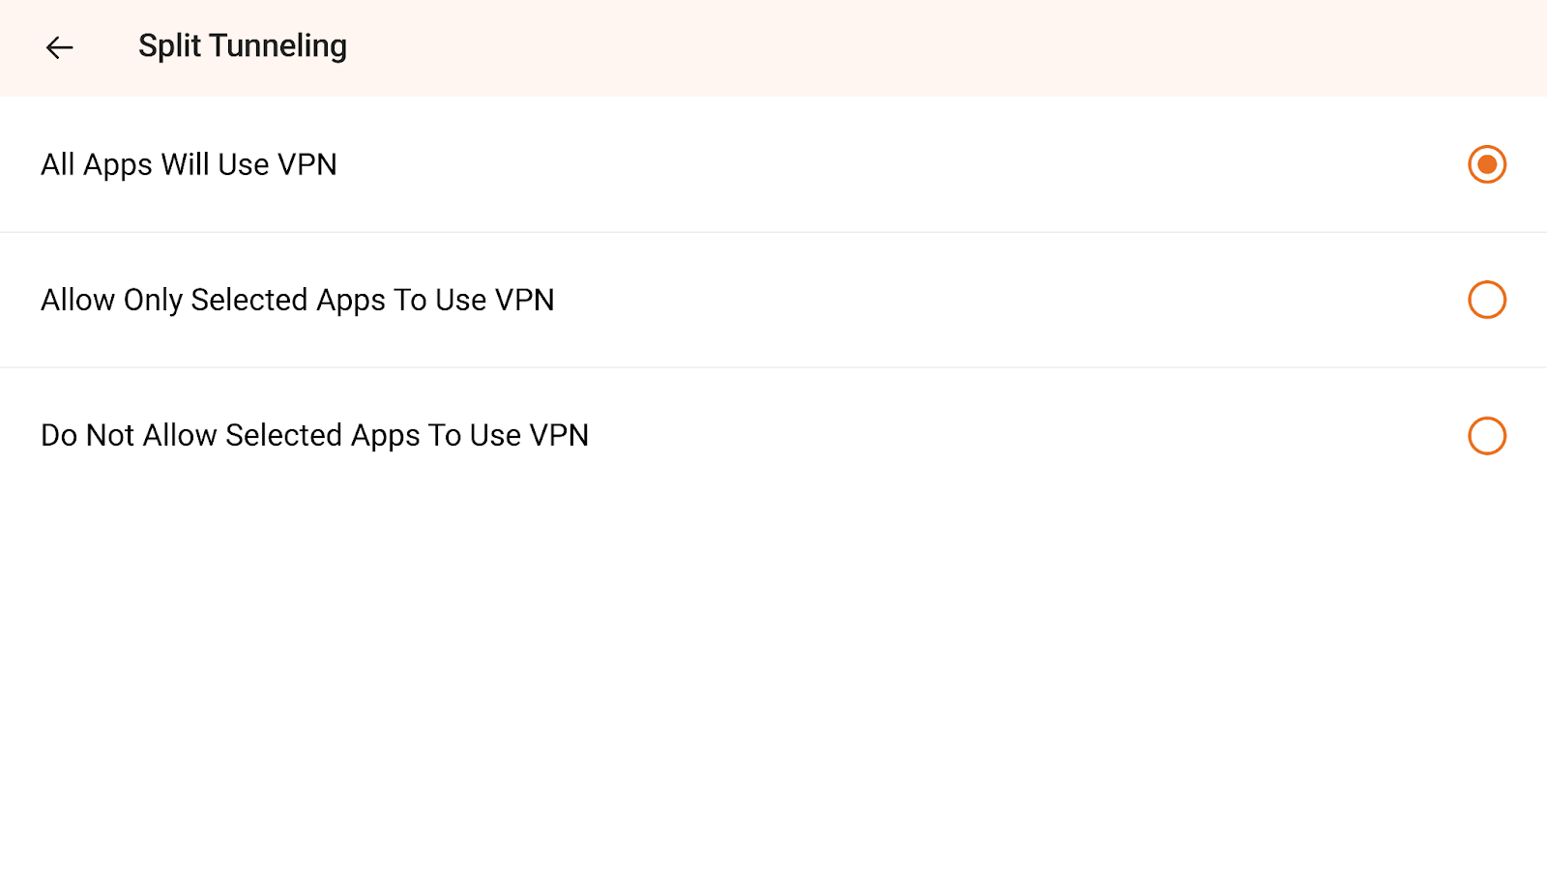Enable the Allow Only Selected Apps radio button
1547x870 pixels.
point(1486,300)
